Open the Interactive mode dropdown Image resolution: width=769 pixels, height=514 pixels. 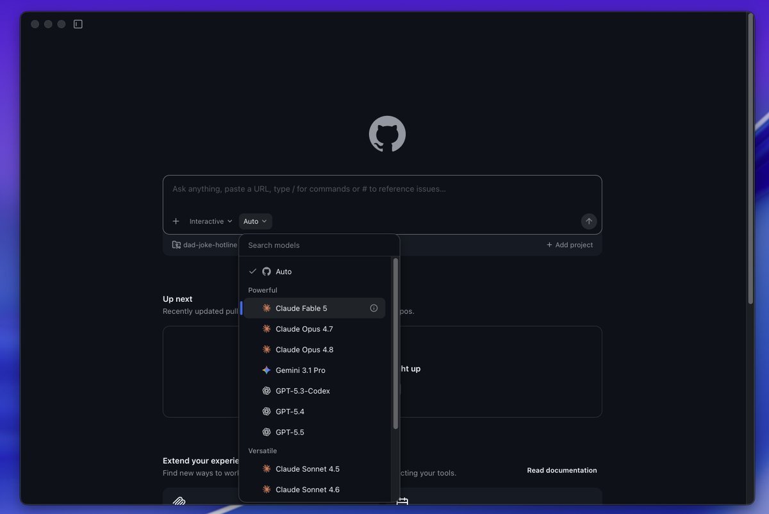coord(211,221)
